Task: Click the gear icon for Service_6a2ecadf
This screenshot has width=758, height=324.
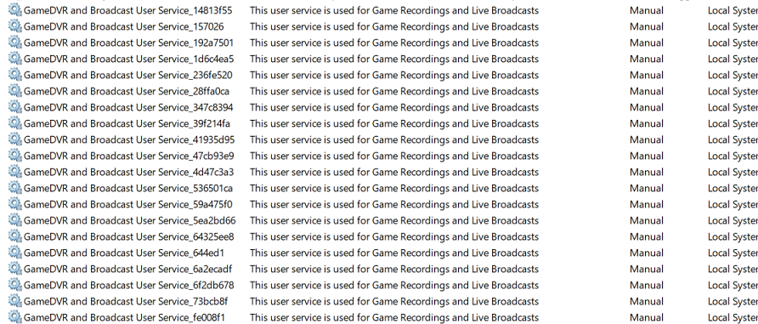Action: 15,269
